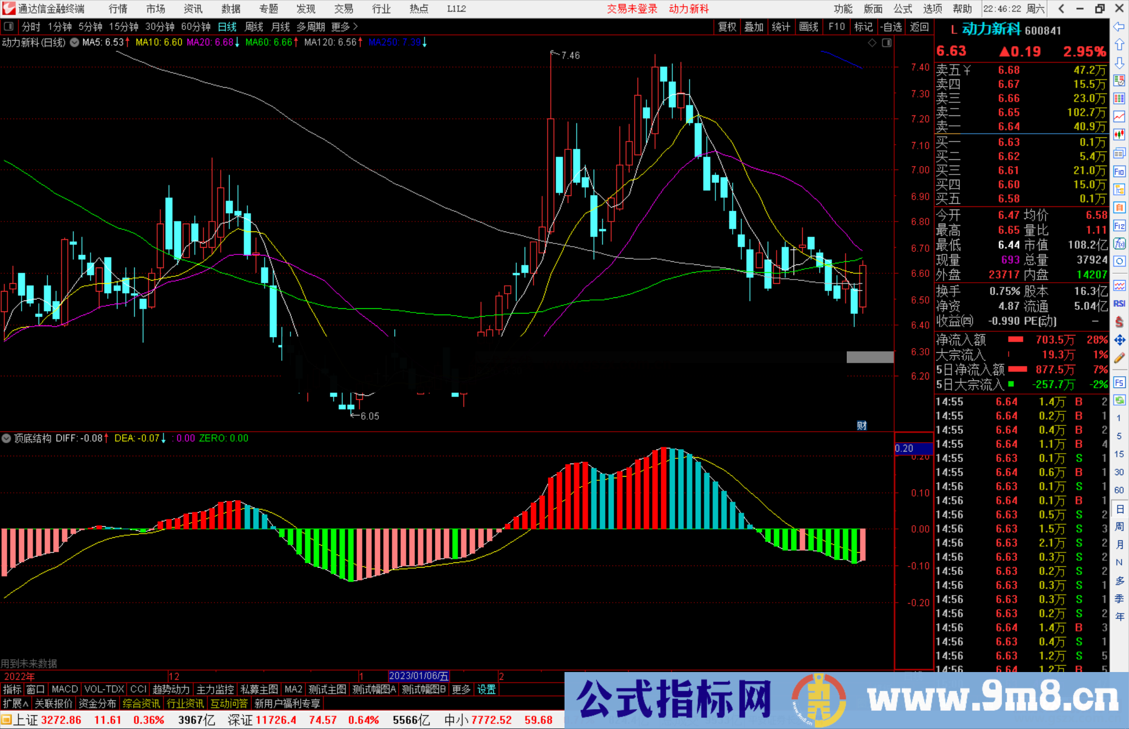Click the horizontal chart scrollbar
The image size is (1129, 729).
point(869,357)
